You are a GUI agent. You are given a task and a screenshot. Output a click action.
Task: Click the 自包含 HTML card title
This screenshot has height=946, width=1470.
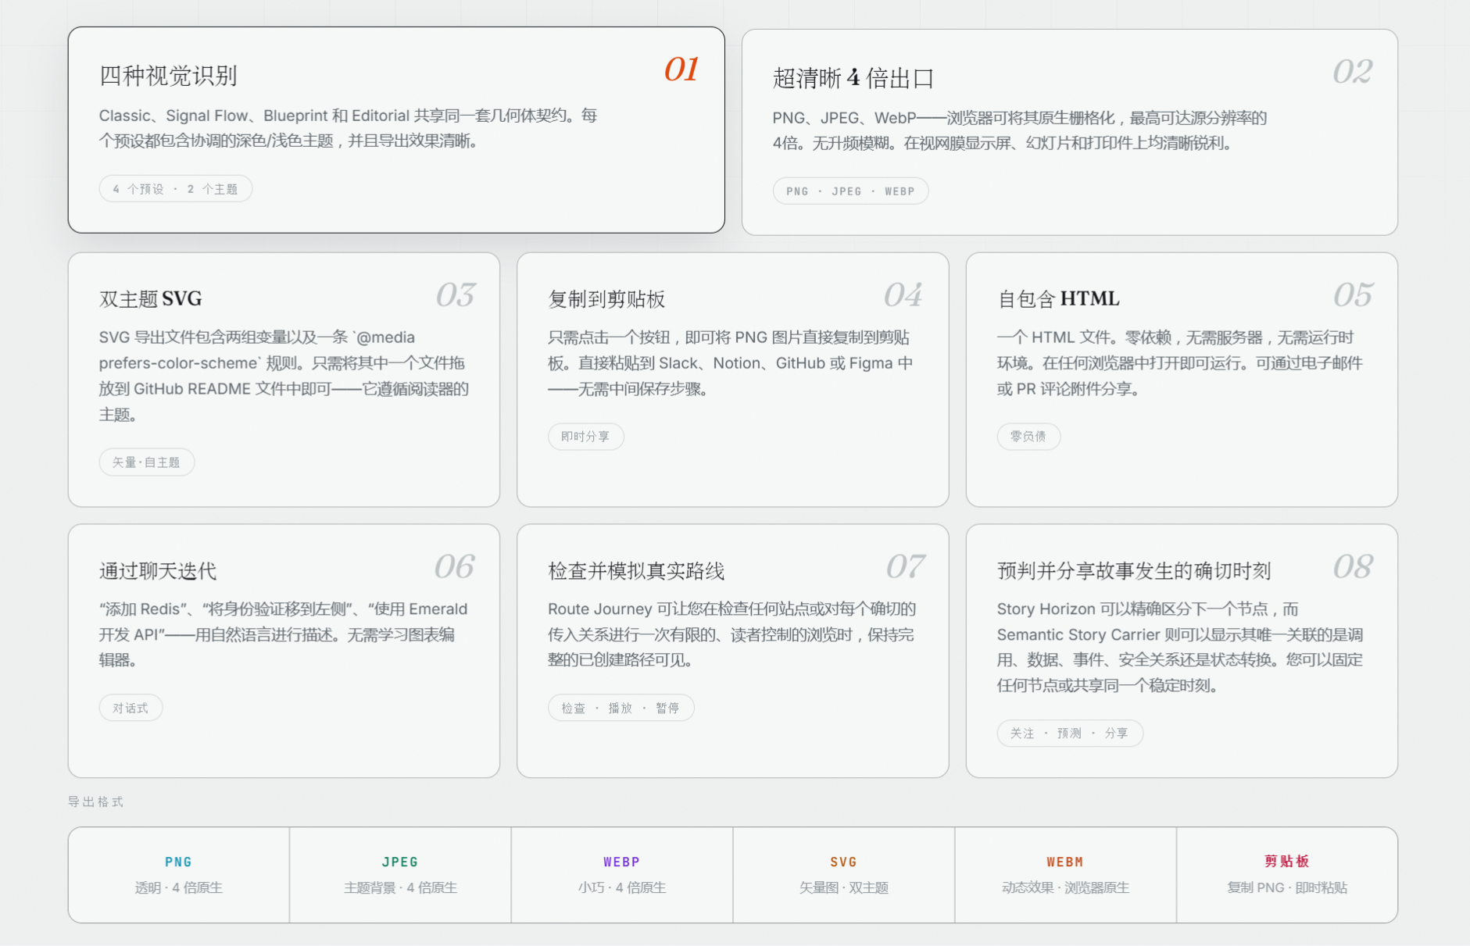[x=1058, y=299]
